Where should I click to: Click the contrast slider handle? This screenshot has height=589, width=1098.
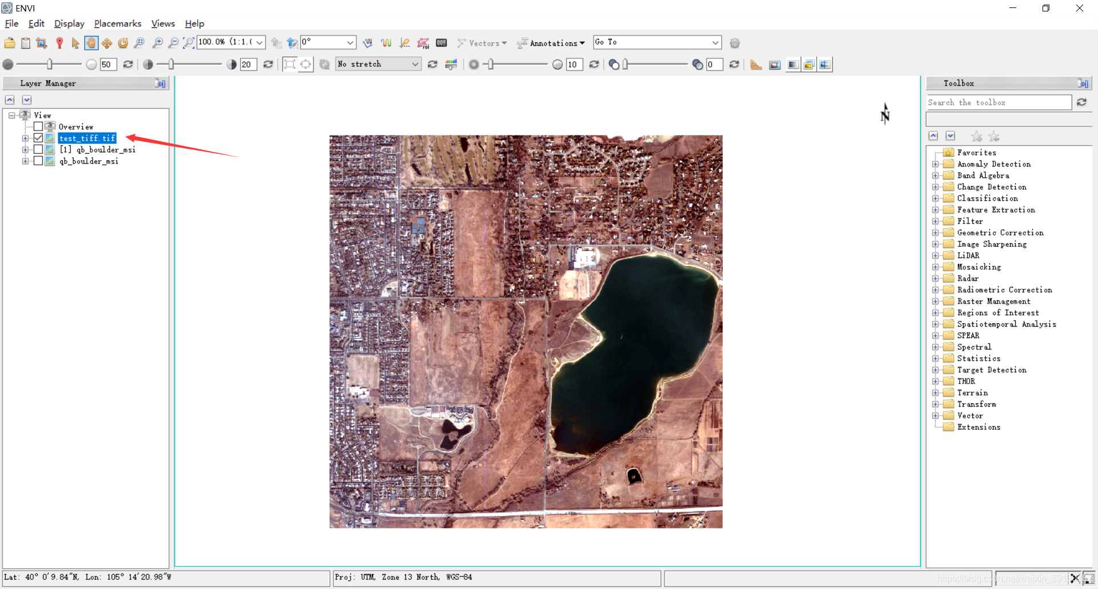(x=171, y=65)
